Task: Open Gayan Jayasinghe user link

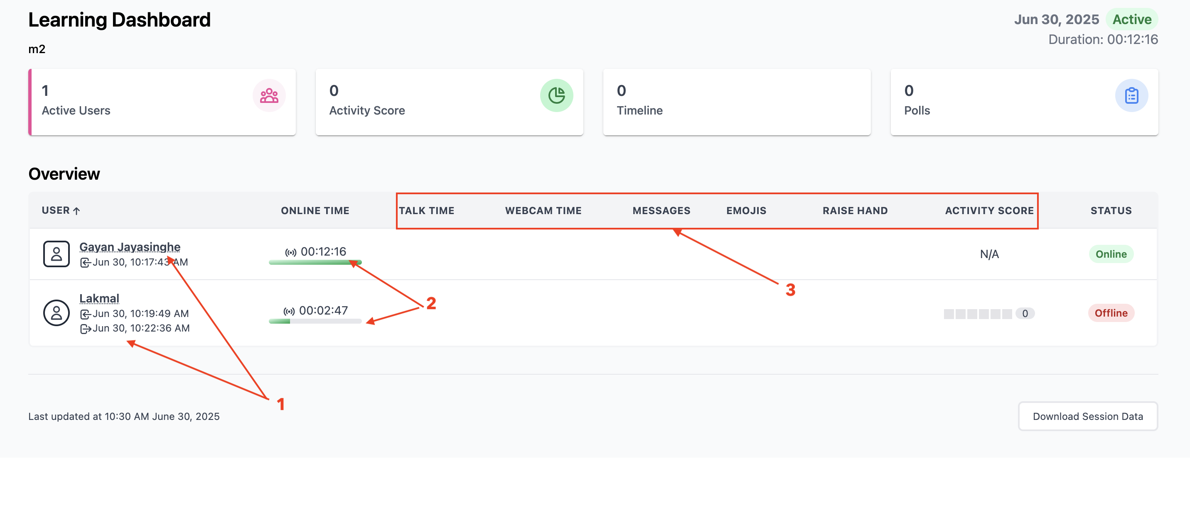Action: (x=130, y=247)
